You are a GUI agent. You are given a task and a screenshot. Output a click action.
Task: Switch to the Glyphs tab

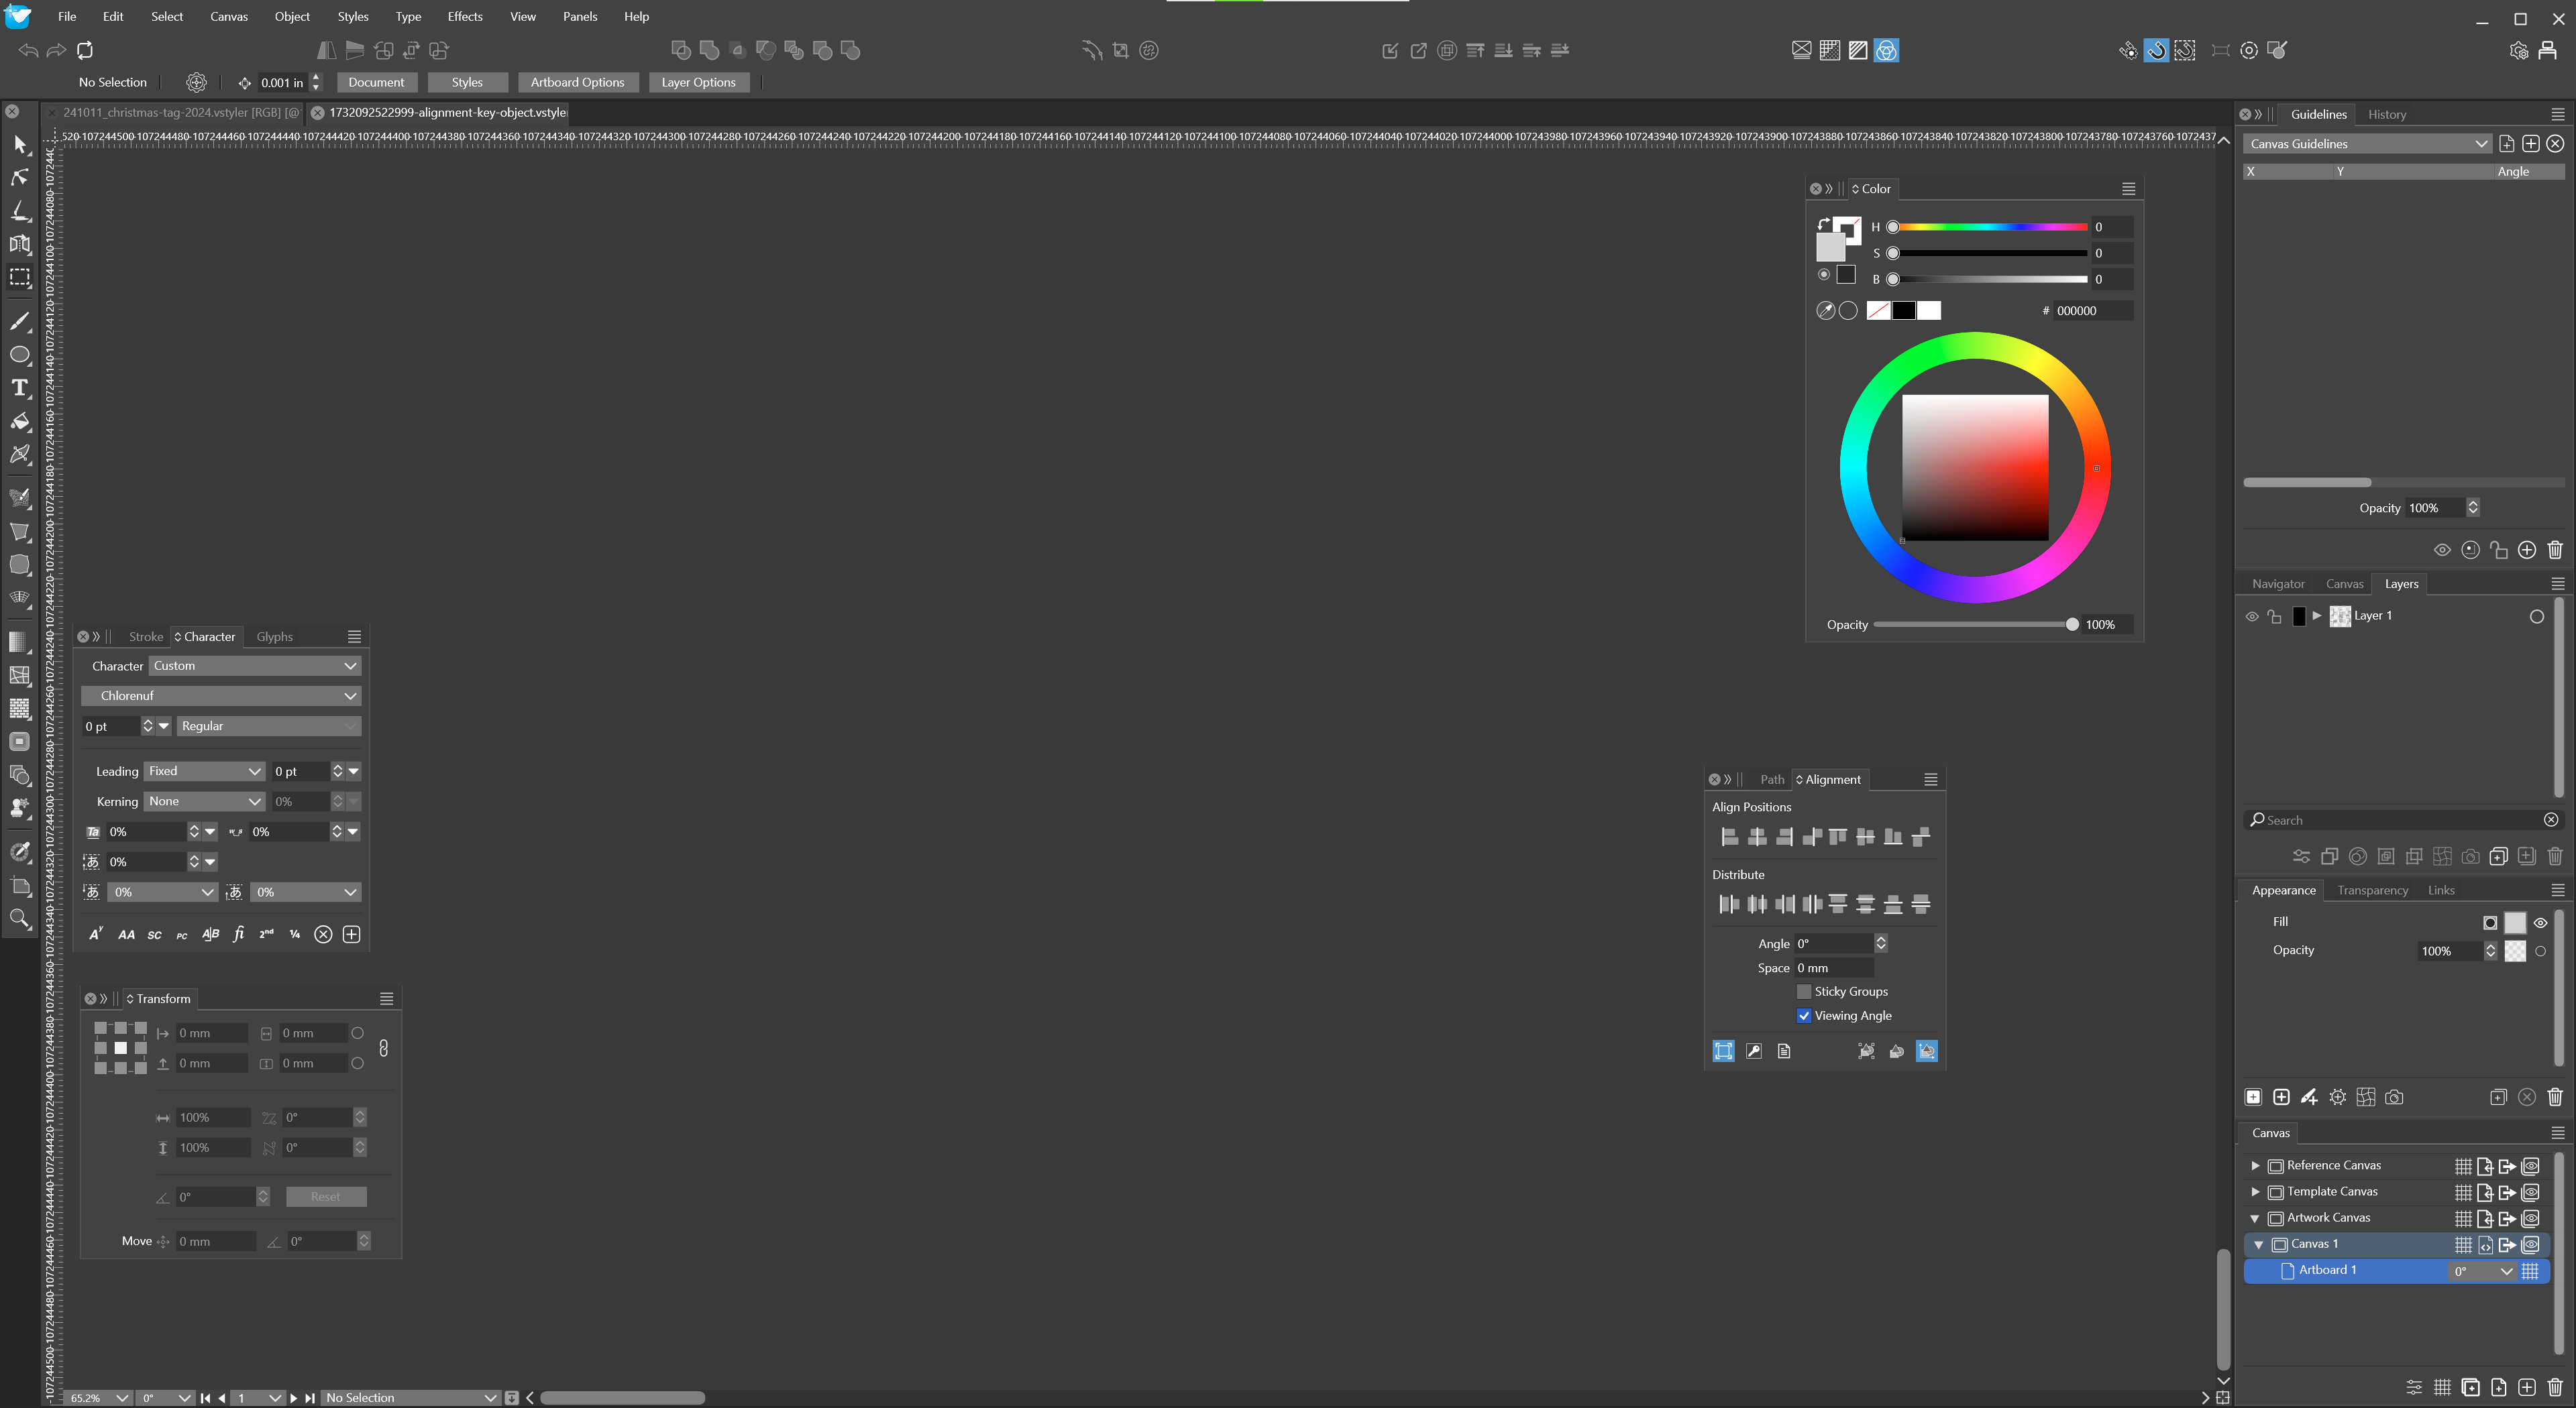click(x=274, y=636)
